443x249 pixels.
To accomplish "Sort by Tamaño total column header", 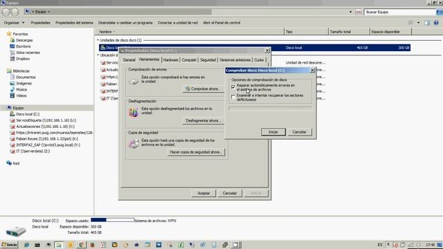I will tap(349, 32).
